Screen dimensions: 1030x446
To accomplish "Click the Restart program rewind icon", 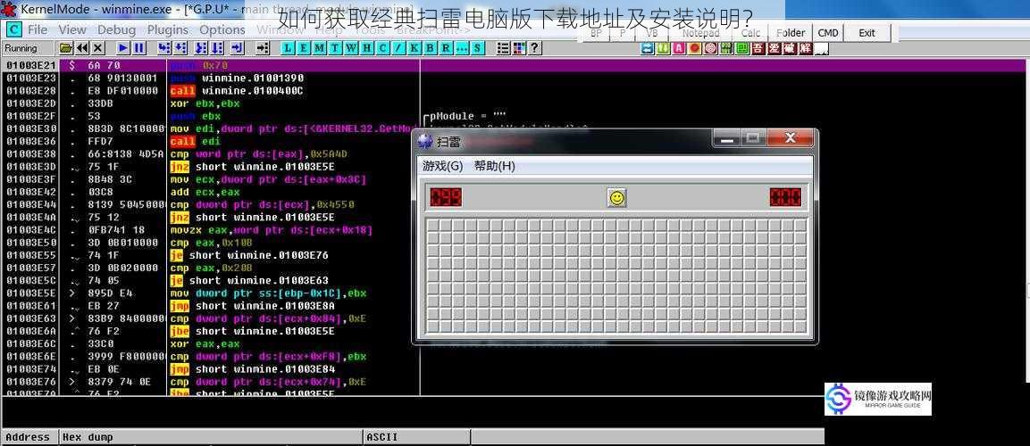I will coord(82,48).
